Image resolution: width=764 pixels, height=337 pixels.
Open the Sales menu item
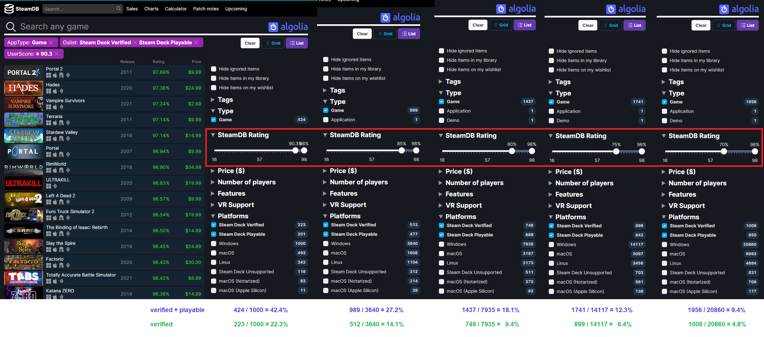(x=132, y=9)
